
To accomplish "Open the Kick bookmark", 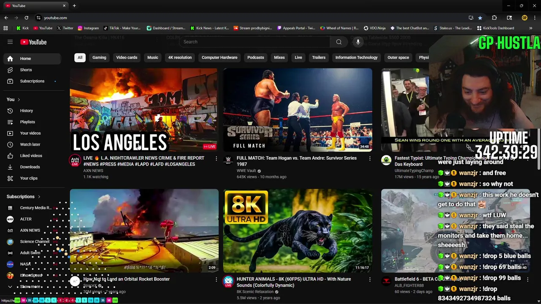I will tap(22, 28).
